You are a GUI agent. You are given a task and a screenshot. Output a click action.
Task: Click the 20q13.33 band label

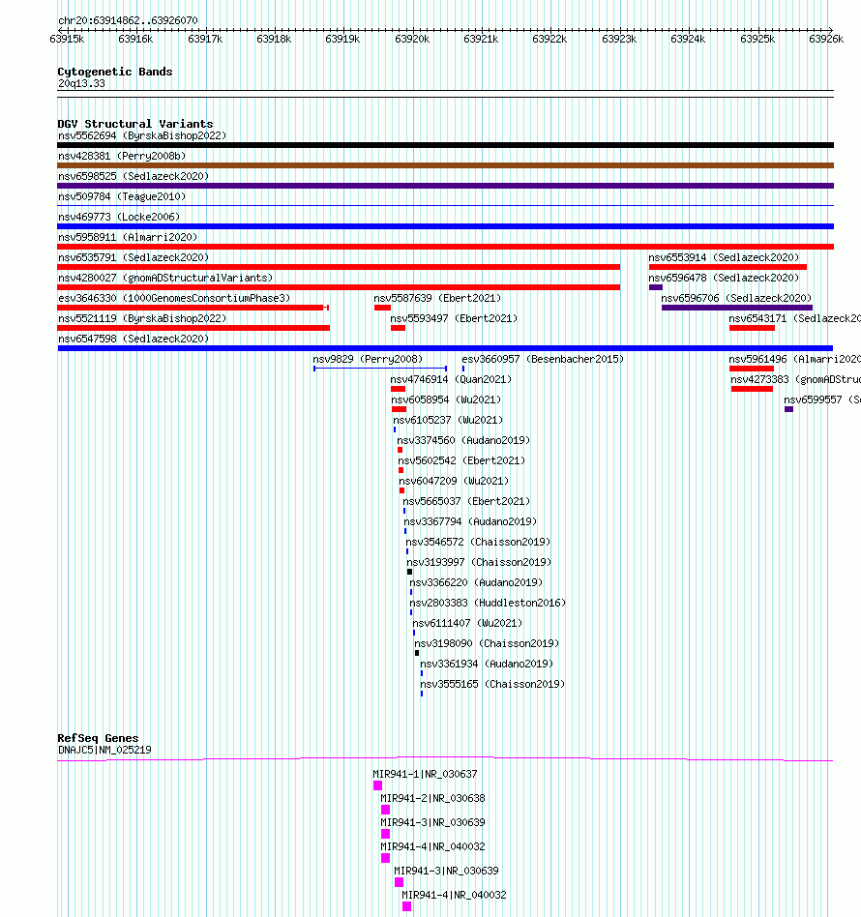click(x=81, y=83)
